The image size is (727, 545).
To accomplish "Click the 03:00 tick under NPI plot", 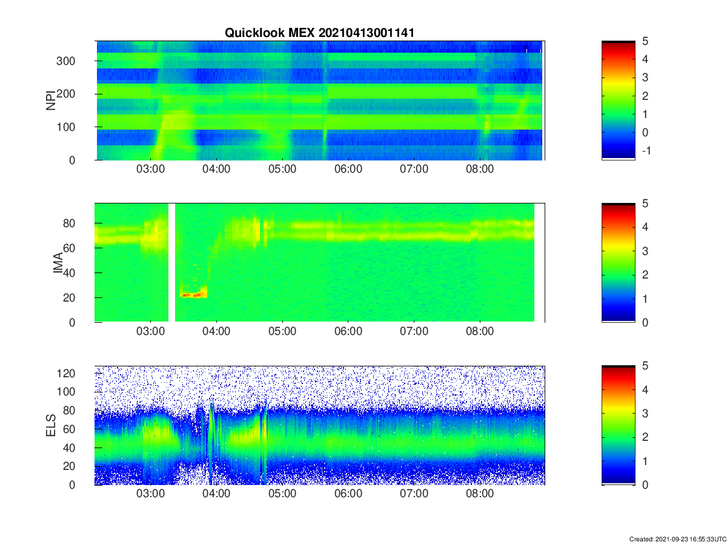I will [150, 170].
